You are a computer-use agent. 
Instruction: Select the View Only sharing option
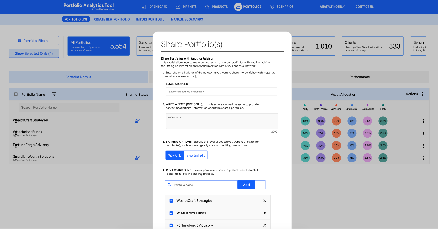coord(175,155)
